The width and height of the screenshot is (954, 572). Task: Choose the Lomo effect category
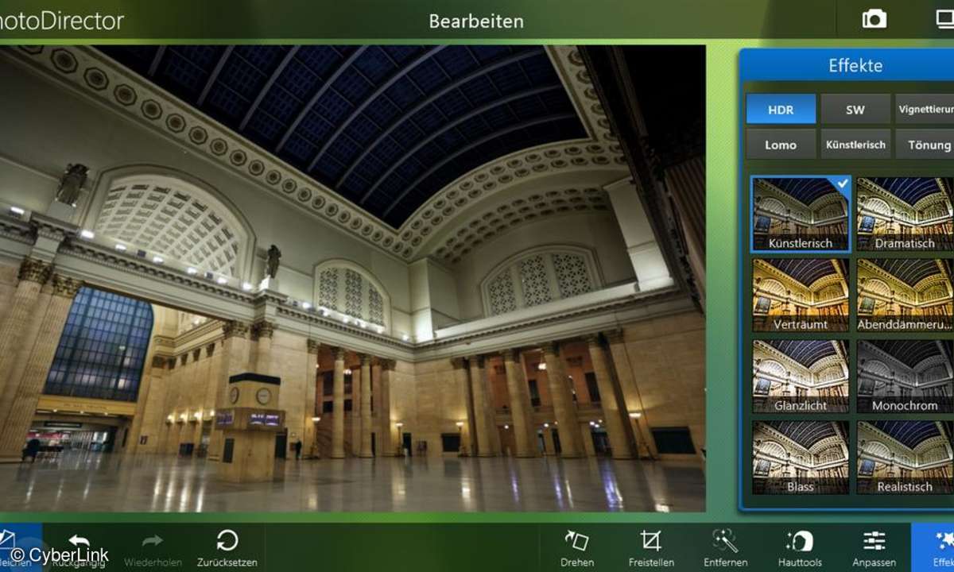pos(781,145)
